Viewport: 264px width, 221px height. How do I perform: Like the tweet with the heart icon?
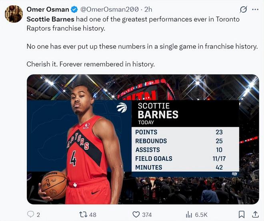coord(136,215)
